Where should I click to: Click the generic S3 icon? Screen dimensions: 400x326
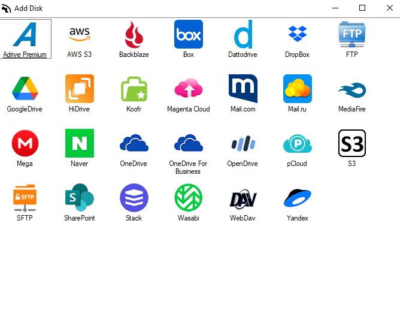tap(351, 143)
